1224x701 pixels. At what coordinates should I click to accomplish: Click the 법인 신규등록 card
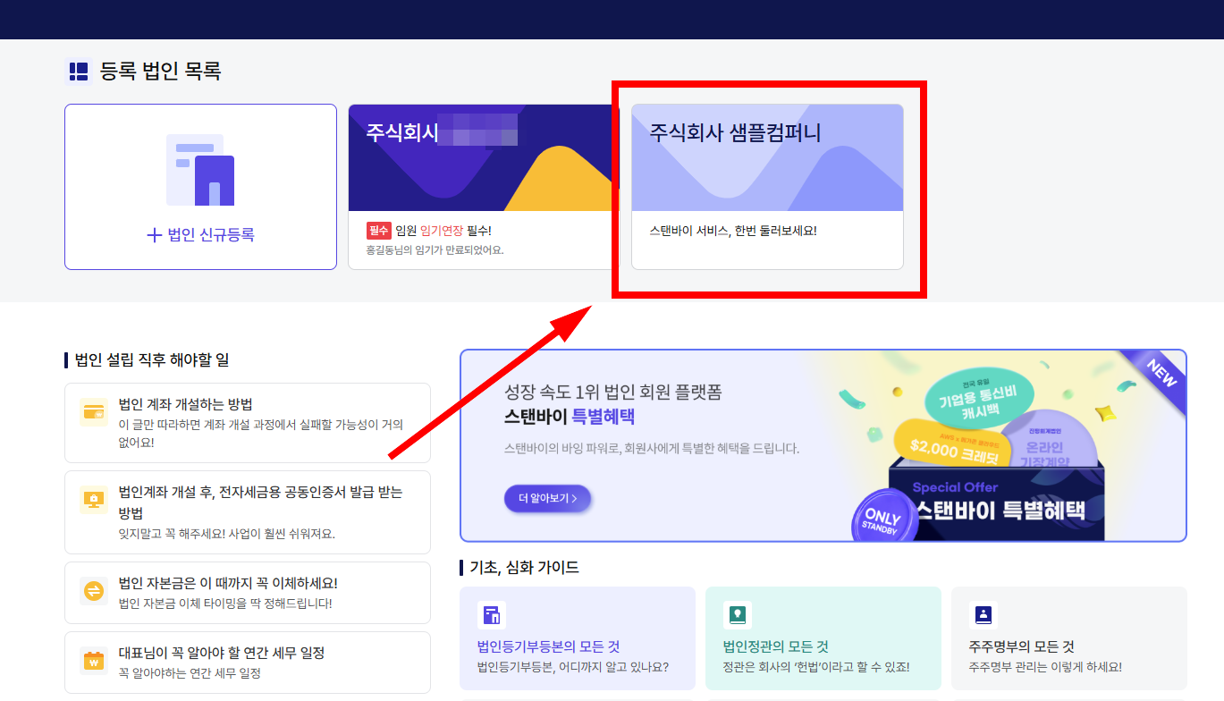pos(199,186)
